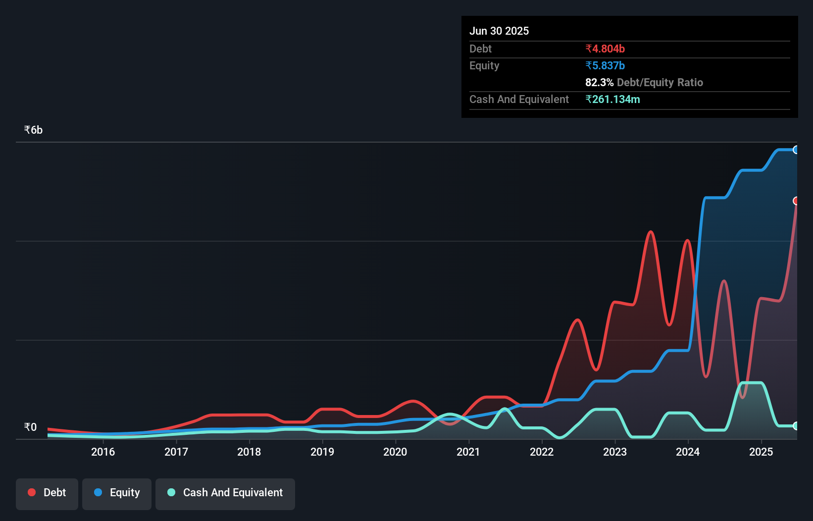Click the 2017 x-axis label
Screen dimensions: 813x521
[x=176, y=452]
